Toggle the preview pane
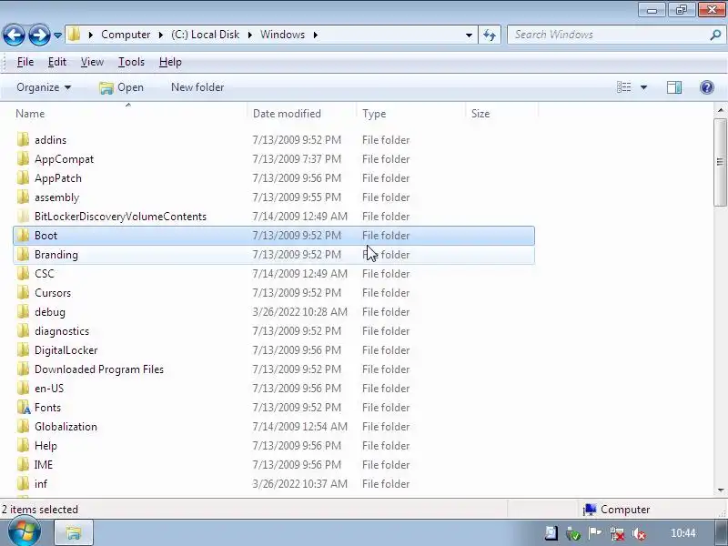This screenshot has width=728, height=546. (674, 87)
